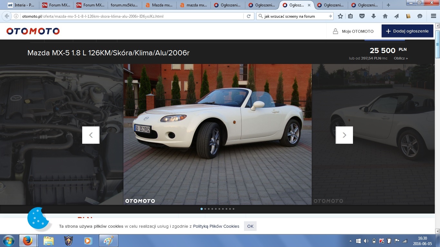The width and height of the screenshot is (440, 247).
Task: Show previous car photo with left arrow
Action: click(x=91, y=135)
